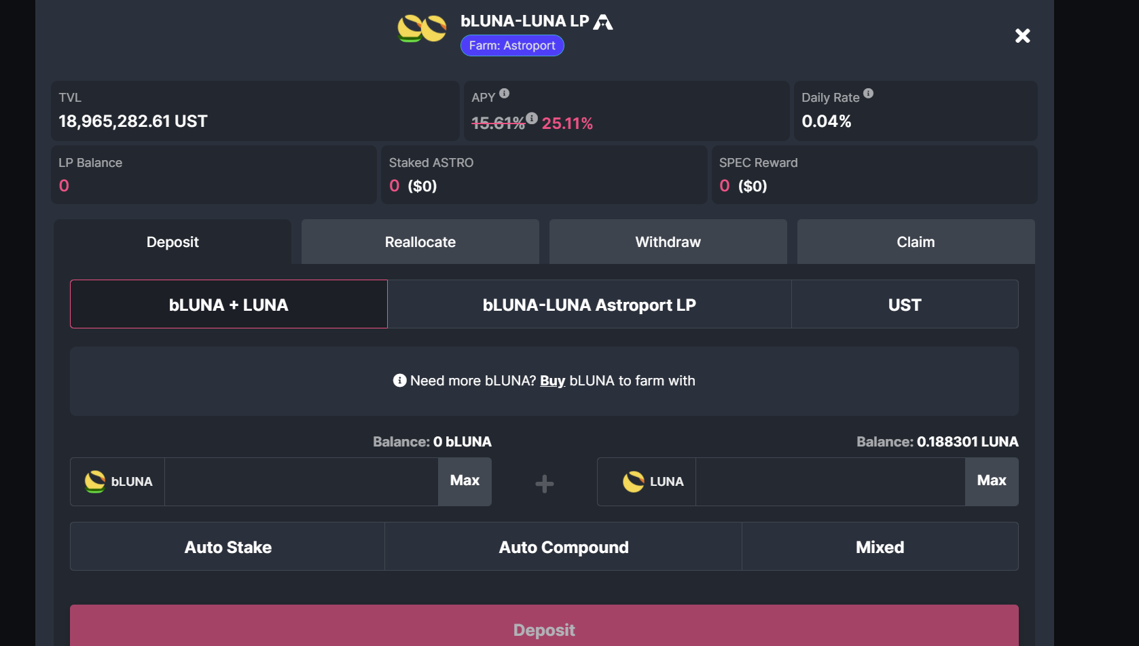Click info icon next to Need more bLUNA
Image resolution: width=1139 pixels, height=646 pixels.
point(399,381)
